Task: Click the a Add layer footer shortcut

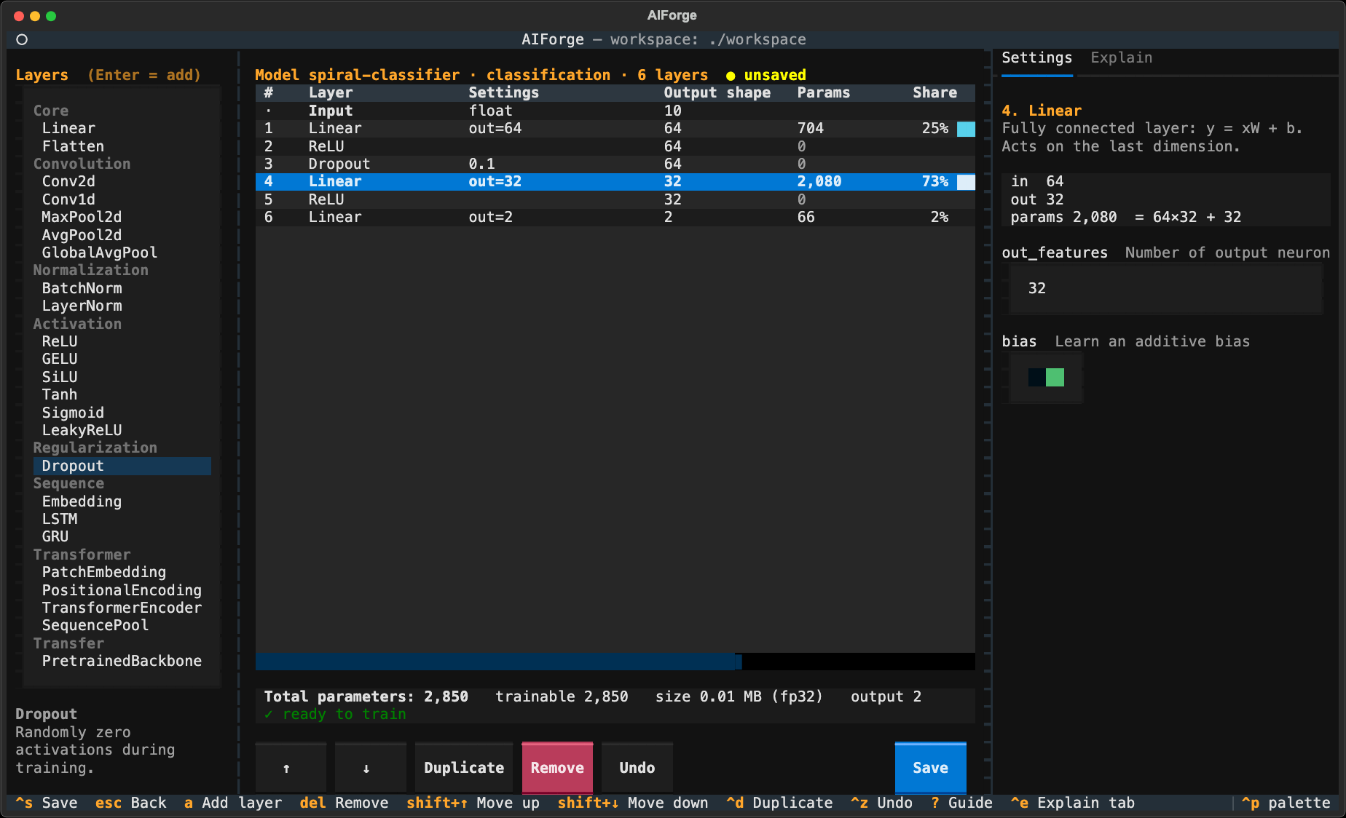Action: pyautogui.click(x=233, y=803)
